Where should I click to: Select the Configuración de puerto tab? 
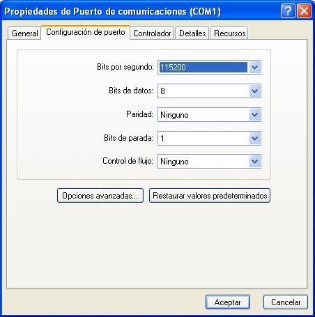click(86, 32)
